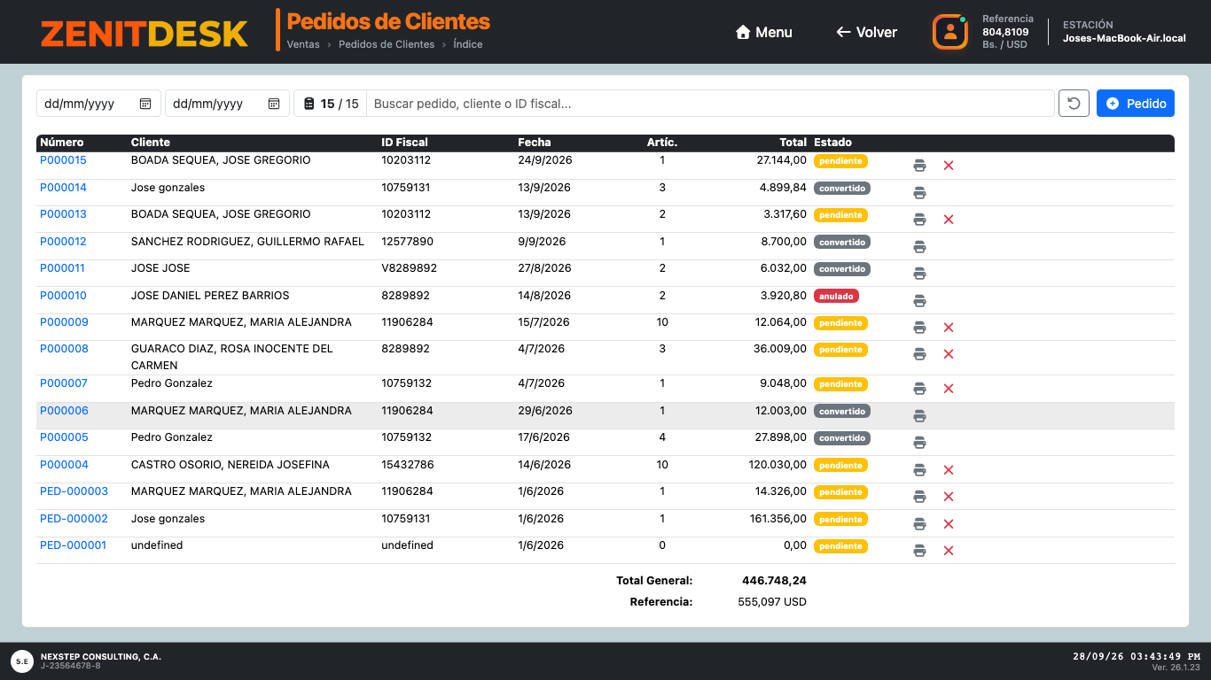1211x680 pixels.
Task: Click printer icon for order P000010
Action: click(919, 300)
